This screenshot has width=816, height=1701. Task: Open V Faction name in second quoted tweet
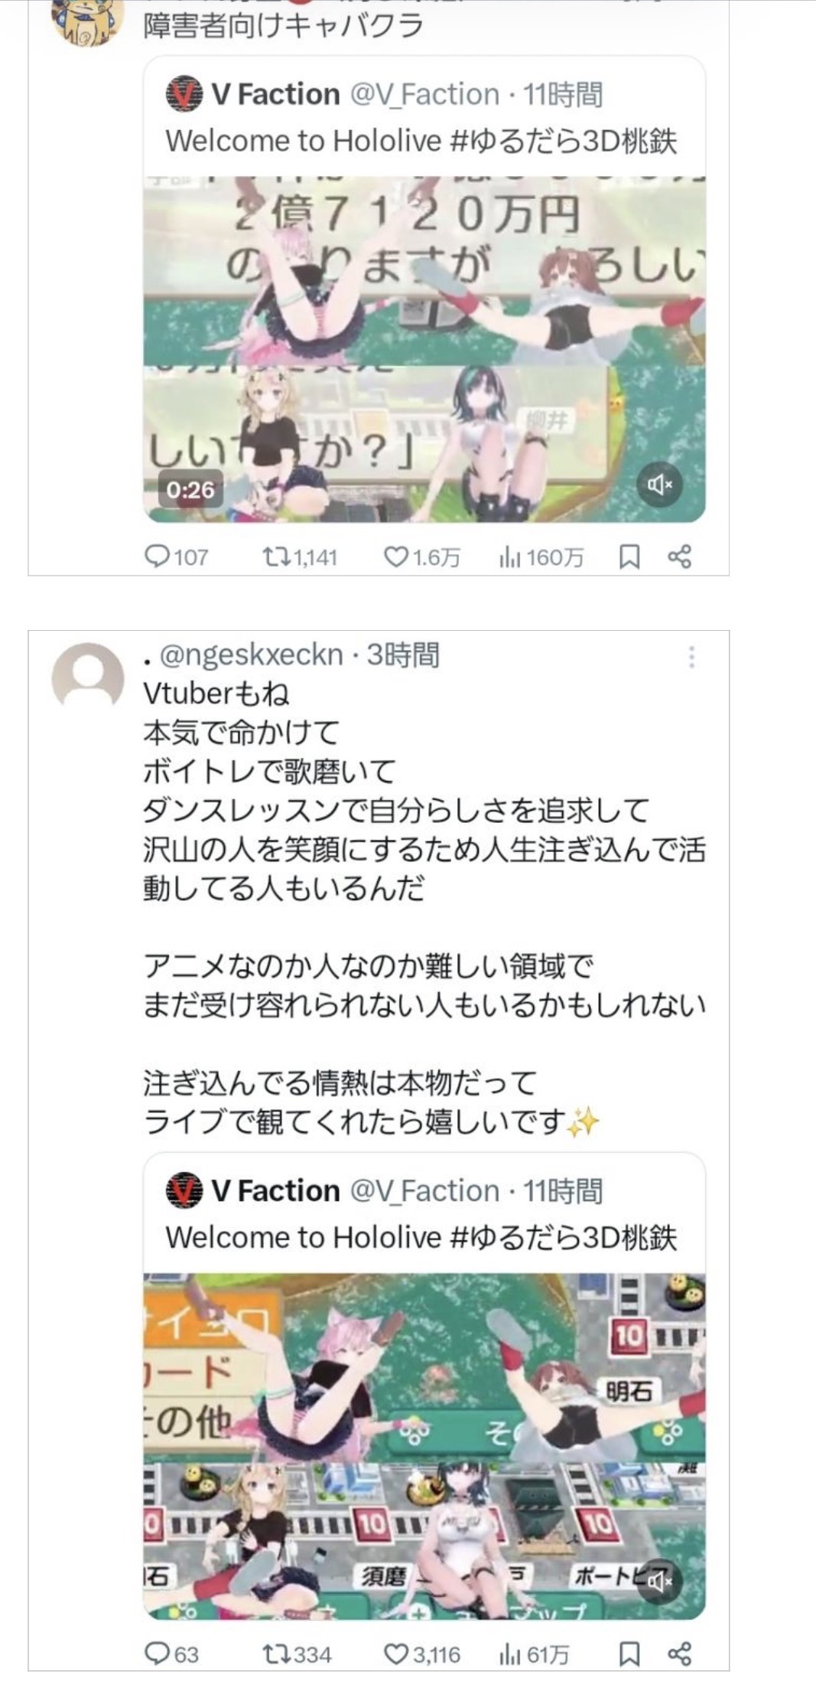click(275, 1191)
